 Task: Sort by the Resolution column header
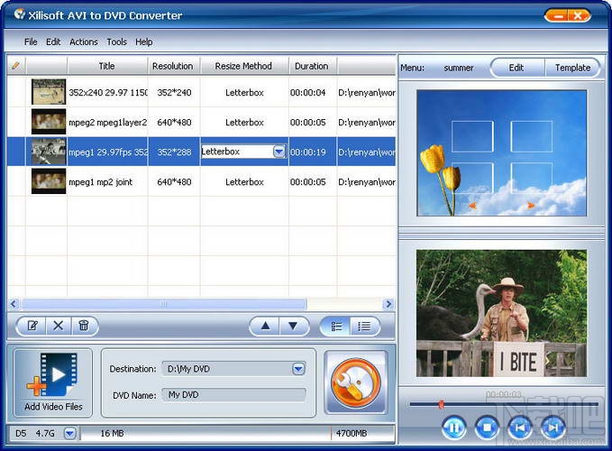173,66
